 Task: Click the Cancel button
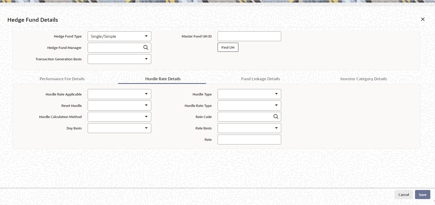click(x=404, y=195)
